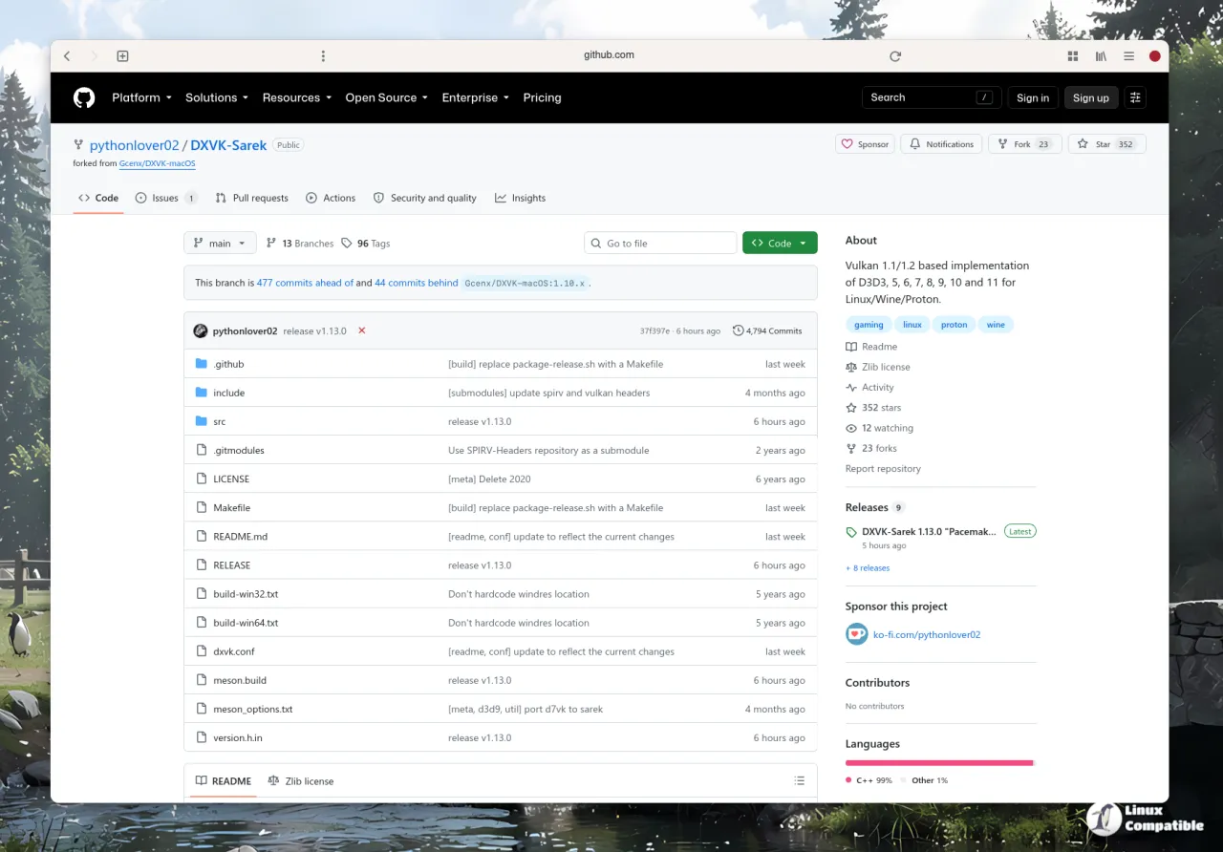Image resolution: width=1223 pixels, height=852 pixels.
Task: Click the file icon for dxvk.conf
Action: (x=202, y=651)
